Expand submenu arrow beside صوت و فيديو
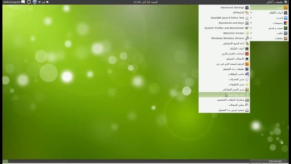 (251, 28)
